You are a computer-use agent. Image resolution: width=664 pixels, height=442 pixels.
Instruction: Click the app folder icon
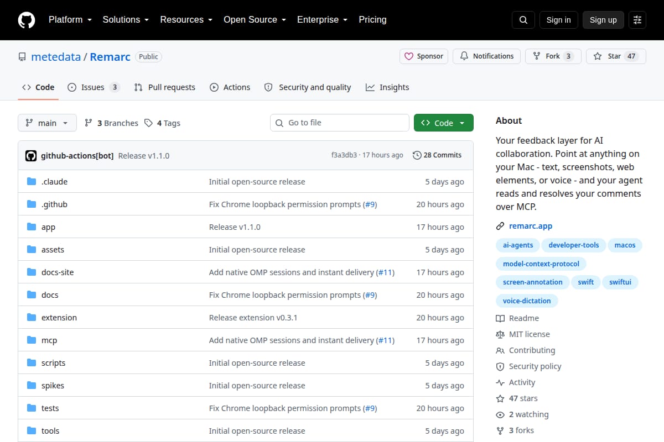pos(32,227)
